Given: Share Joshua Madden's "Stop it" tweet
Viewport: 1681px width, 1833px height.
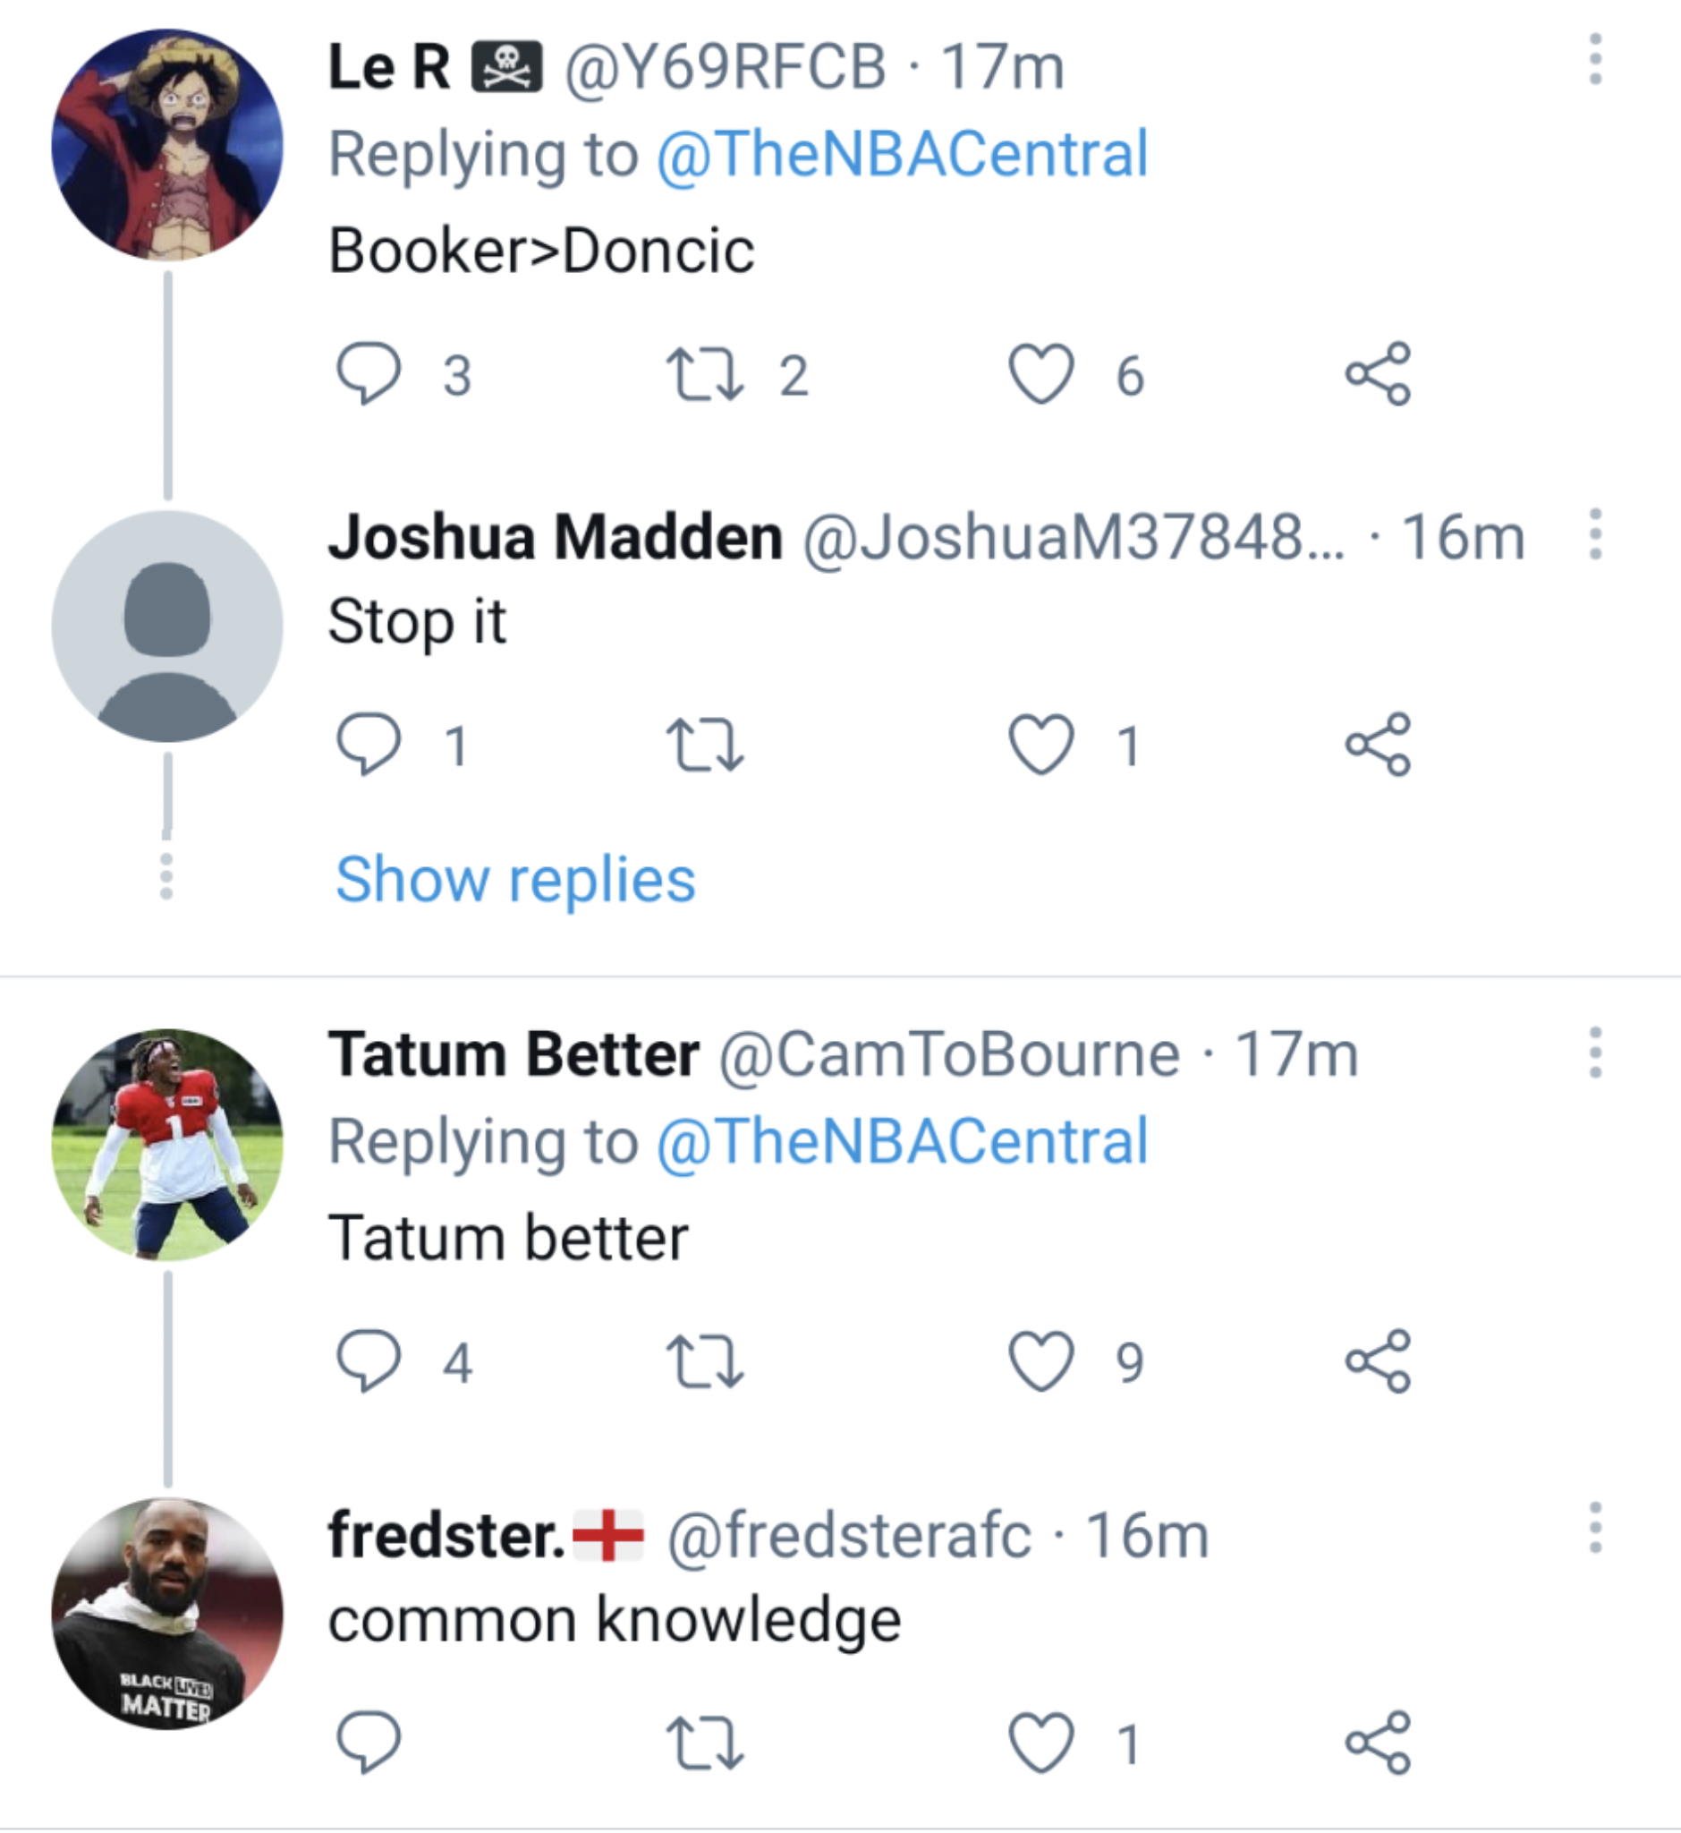Looking at the screenshot, I should coord(1378,745).
